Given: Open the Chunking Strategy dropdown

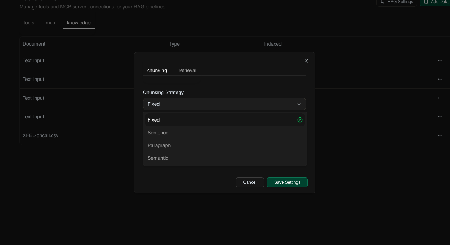Looking at the screenshot, I should [x=225, y=104].
